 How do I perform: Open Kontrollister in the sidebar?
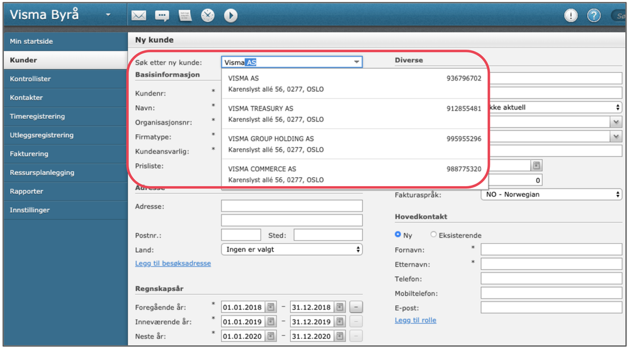(65, 79)
